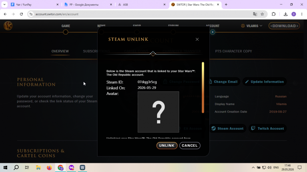Click the Steam Account button

pyautogui.click(x=227, y=129)
